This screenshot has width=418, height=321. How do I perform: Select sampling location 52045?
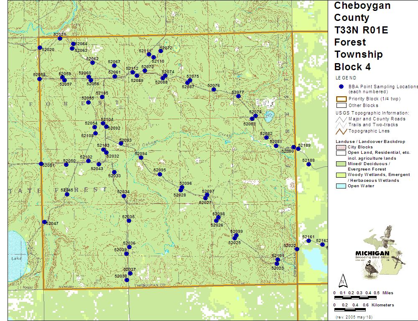tap(67, 194)
